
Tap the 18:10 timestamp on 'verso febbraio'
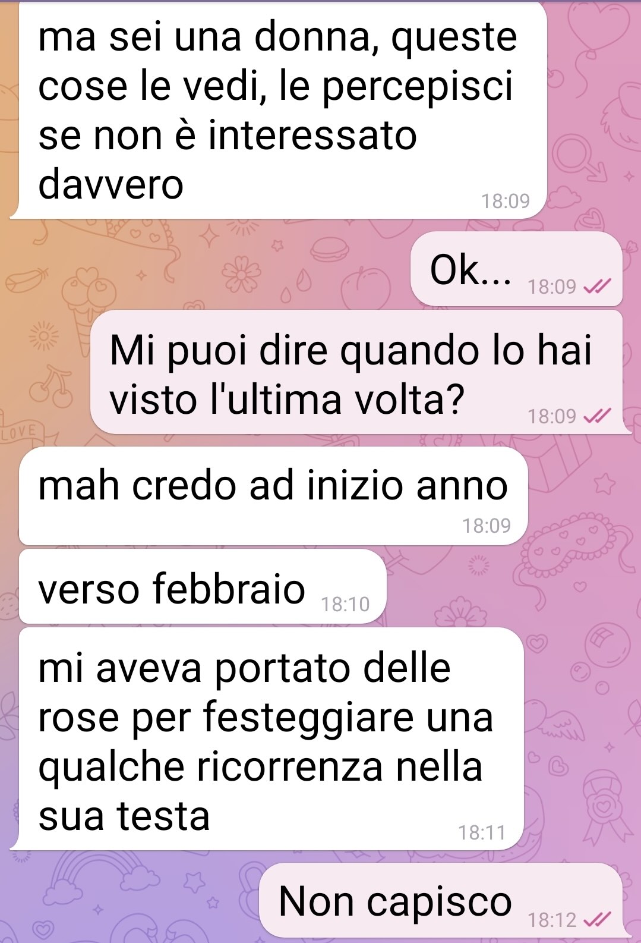coord(345,604)
